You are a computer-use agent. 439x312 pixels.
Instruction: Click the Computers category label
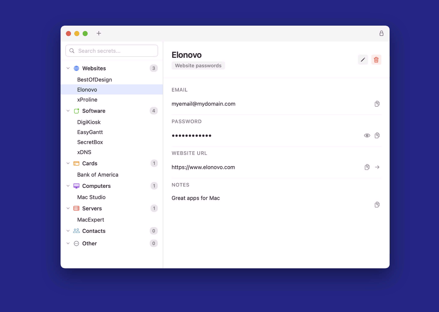point(96,186)
